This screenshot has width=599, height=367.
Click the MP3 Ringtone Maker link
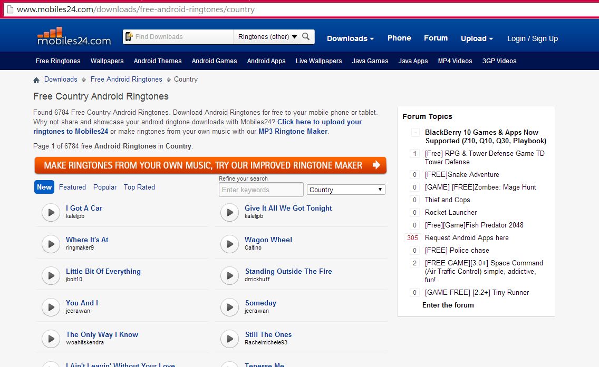click(x=293, y=131)
